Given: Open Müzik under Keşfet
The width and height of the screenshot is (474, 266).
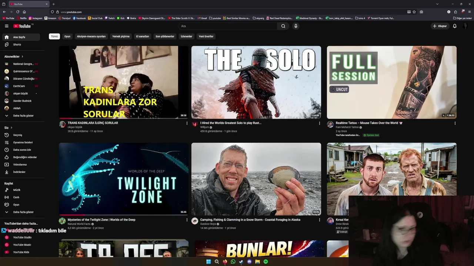Looking at the screenshot, I should [21, 190].
